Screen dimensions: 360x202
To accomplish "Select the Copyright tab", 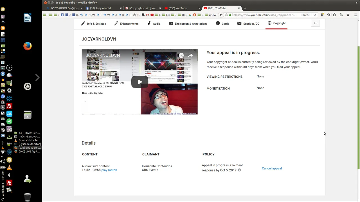I will pyautogui.click(x=276, y=23).
